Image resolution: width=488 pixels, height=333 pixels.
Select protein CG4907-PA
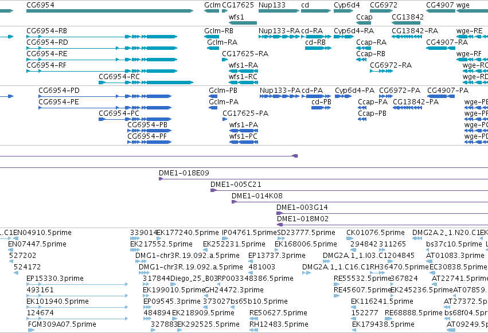tap(448, 91)
